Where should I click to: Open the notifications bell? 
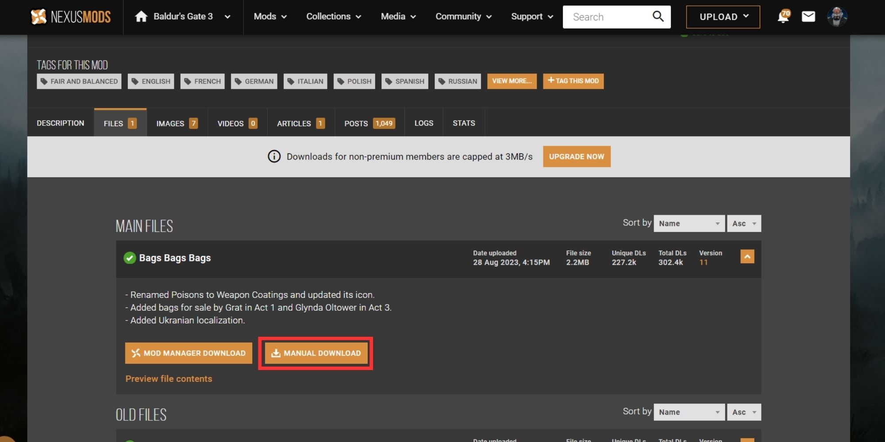783,17
